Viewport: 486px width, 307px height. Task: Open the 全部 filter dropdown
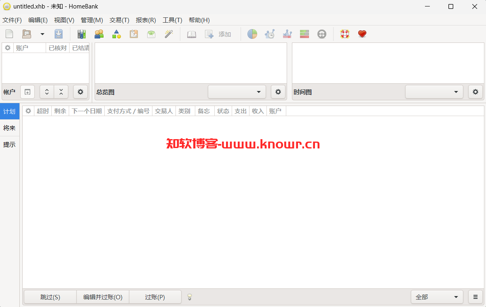click(x=437, y=297)
